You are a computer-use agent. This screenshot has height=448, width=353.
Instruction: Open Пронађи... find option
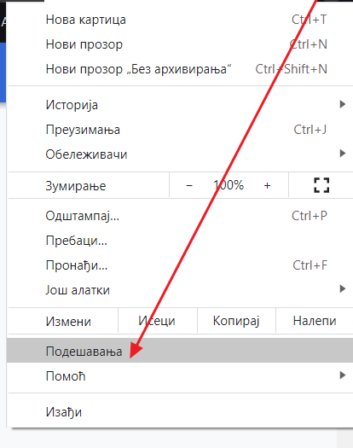181,265
